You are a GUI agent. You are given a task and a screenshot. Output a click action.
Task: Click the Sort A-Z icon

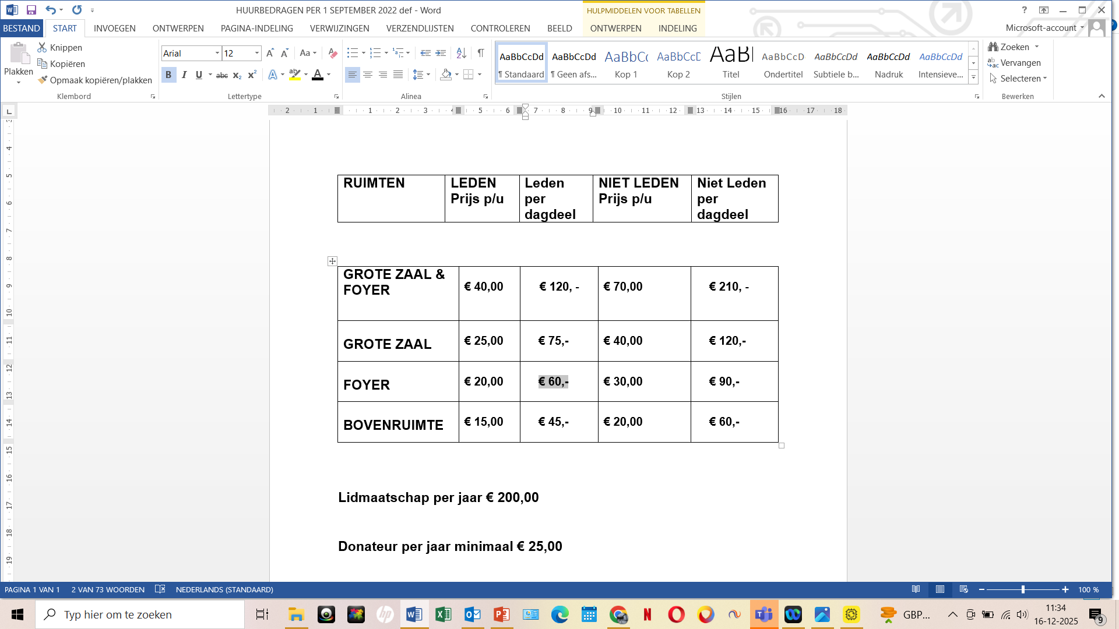[x=461, y=53]
